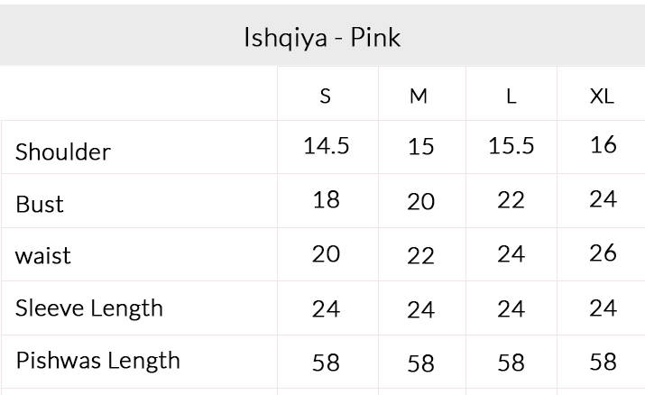This screenshot has height=395, width=645.
Task: Select the L size column header
Action: click(511, 96)
